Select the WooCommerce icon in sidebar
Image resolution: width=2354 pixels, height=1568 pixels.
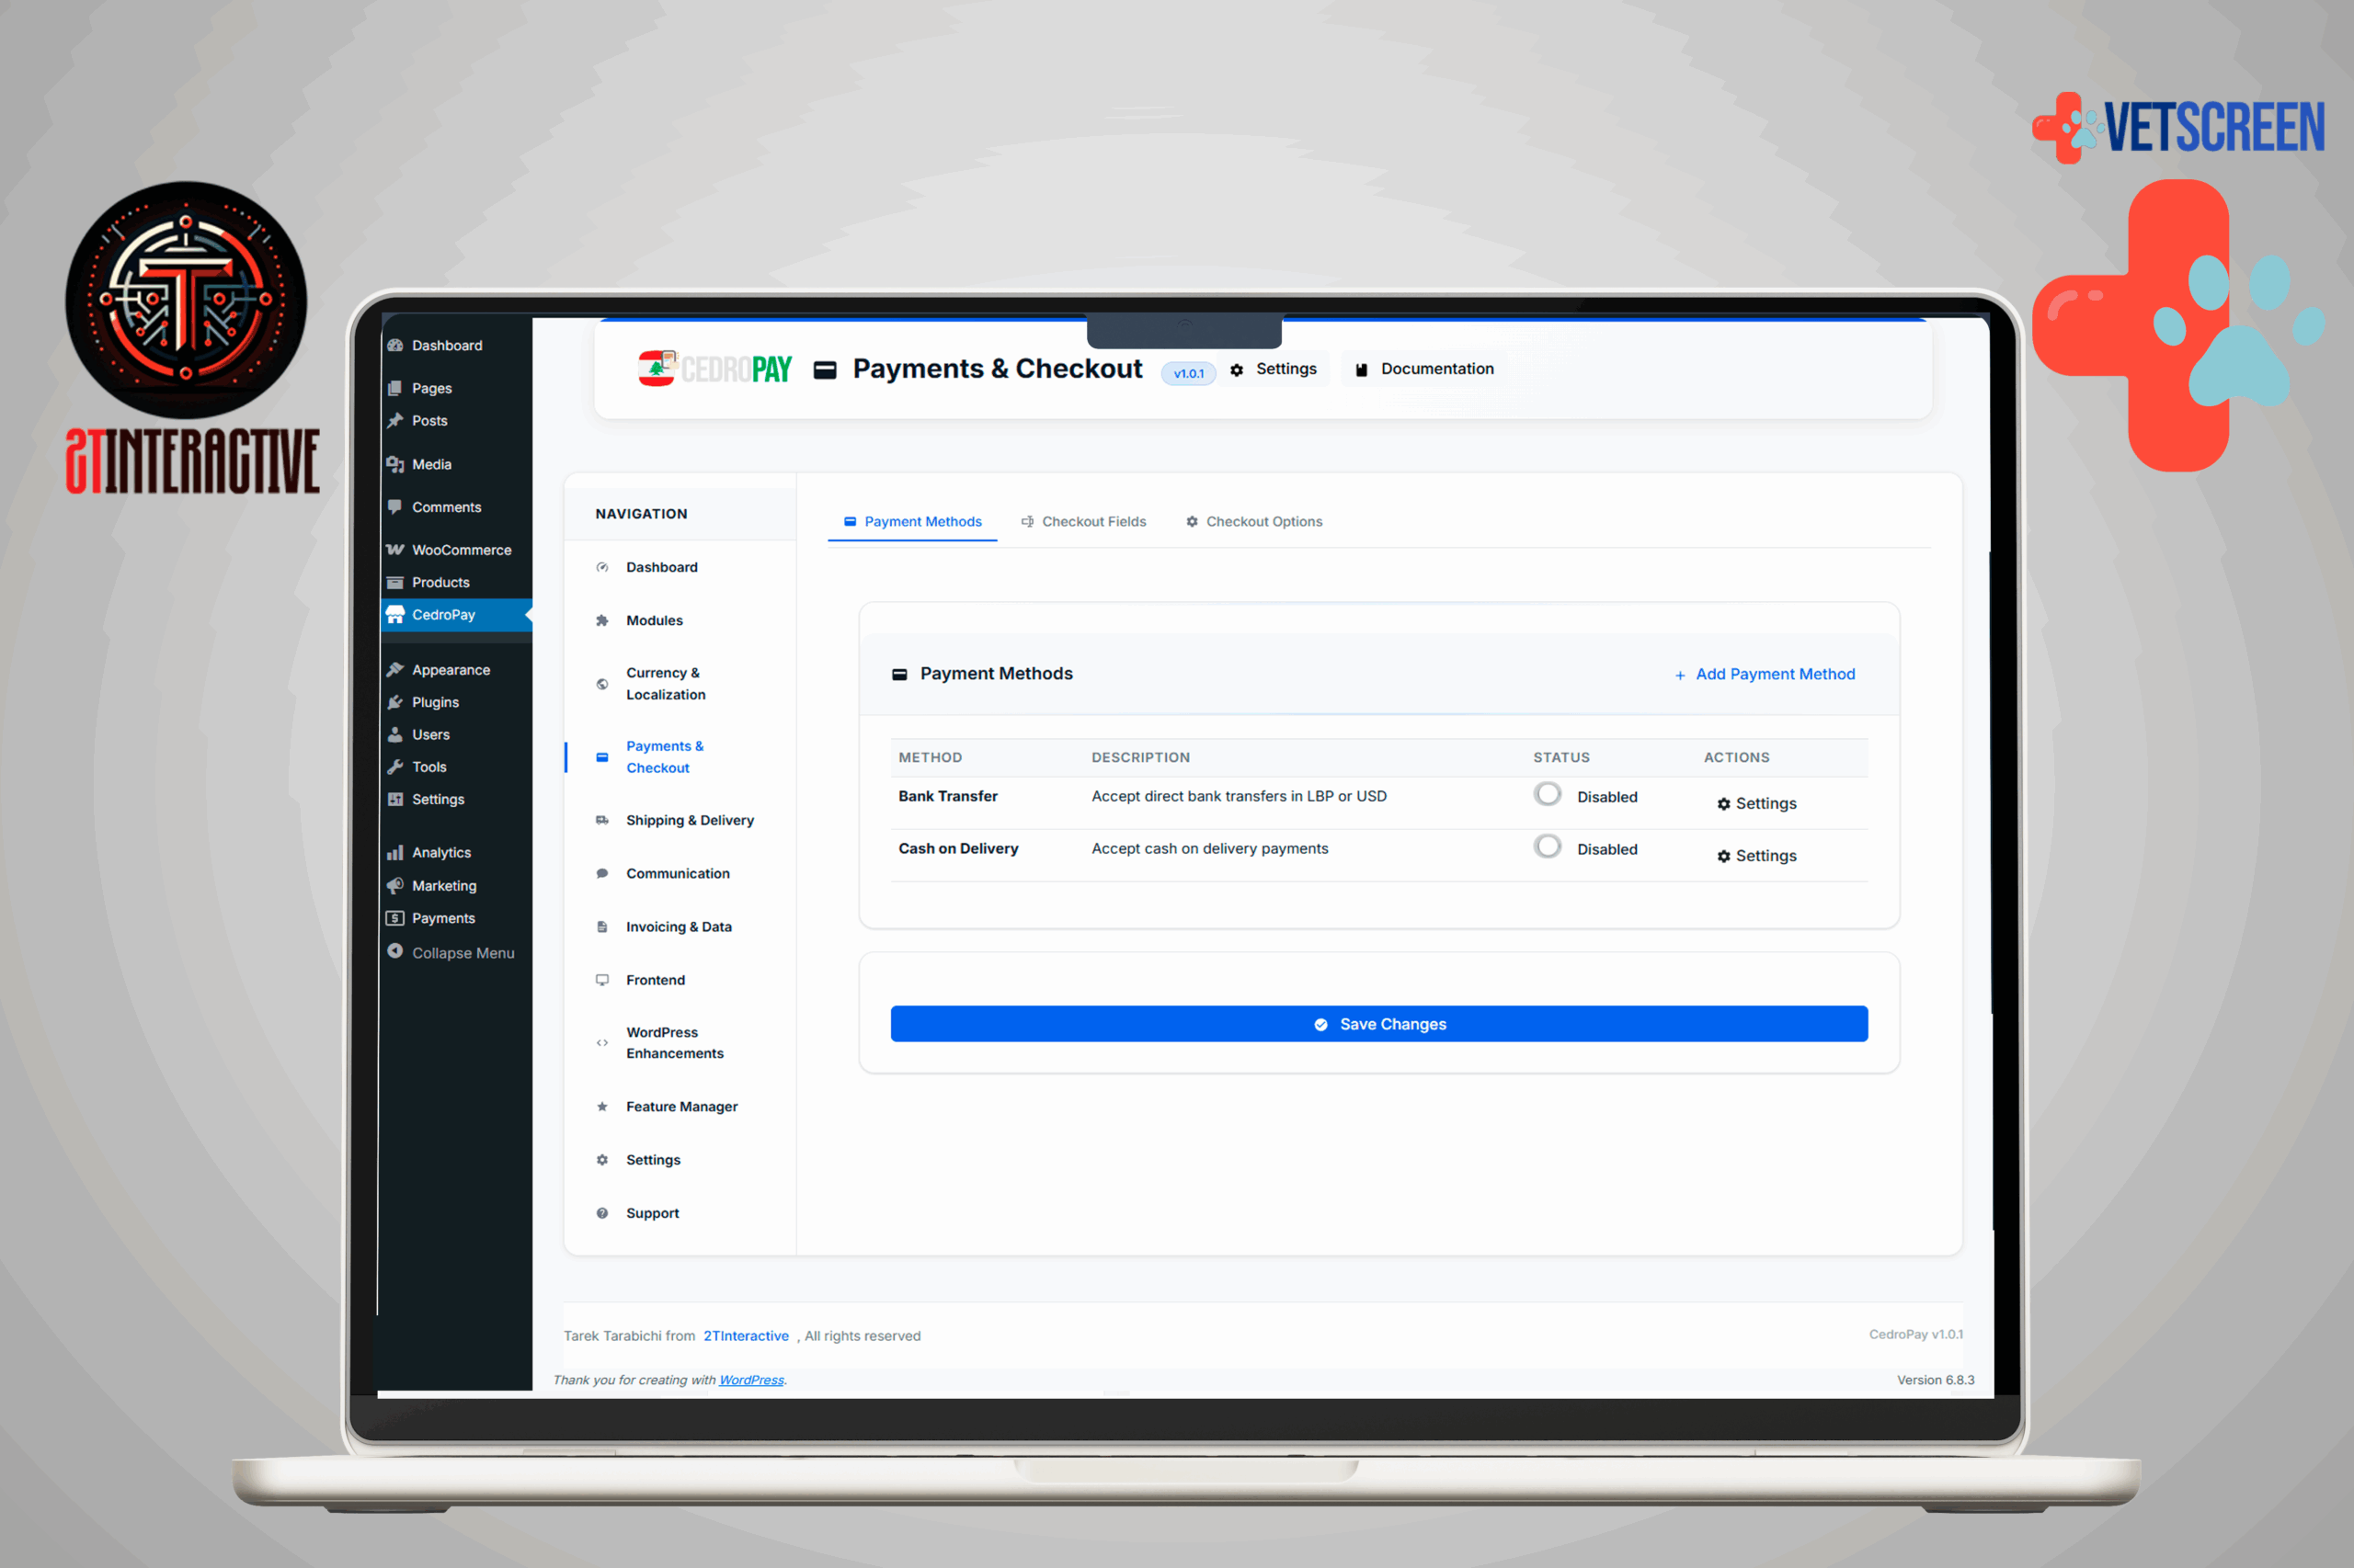[x=396, y=549]
